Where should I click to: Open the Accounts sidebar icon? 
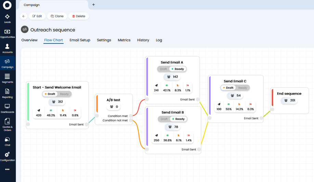coord(7,48)
